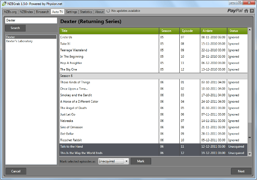Viewport: 257px width, 180px height.
Task: Select Dexter in the results list
Action: click(31, 37)
